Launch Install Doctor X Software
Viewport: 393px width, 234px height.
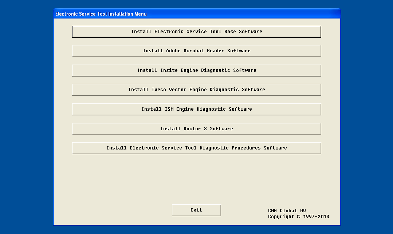[x=197, y=129]
